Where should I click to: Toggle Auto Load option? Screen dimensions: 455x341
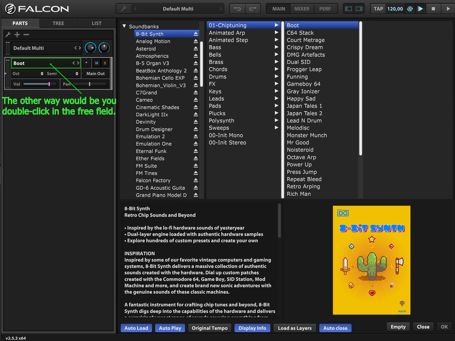[136, 328]
